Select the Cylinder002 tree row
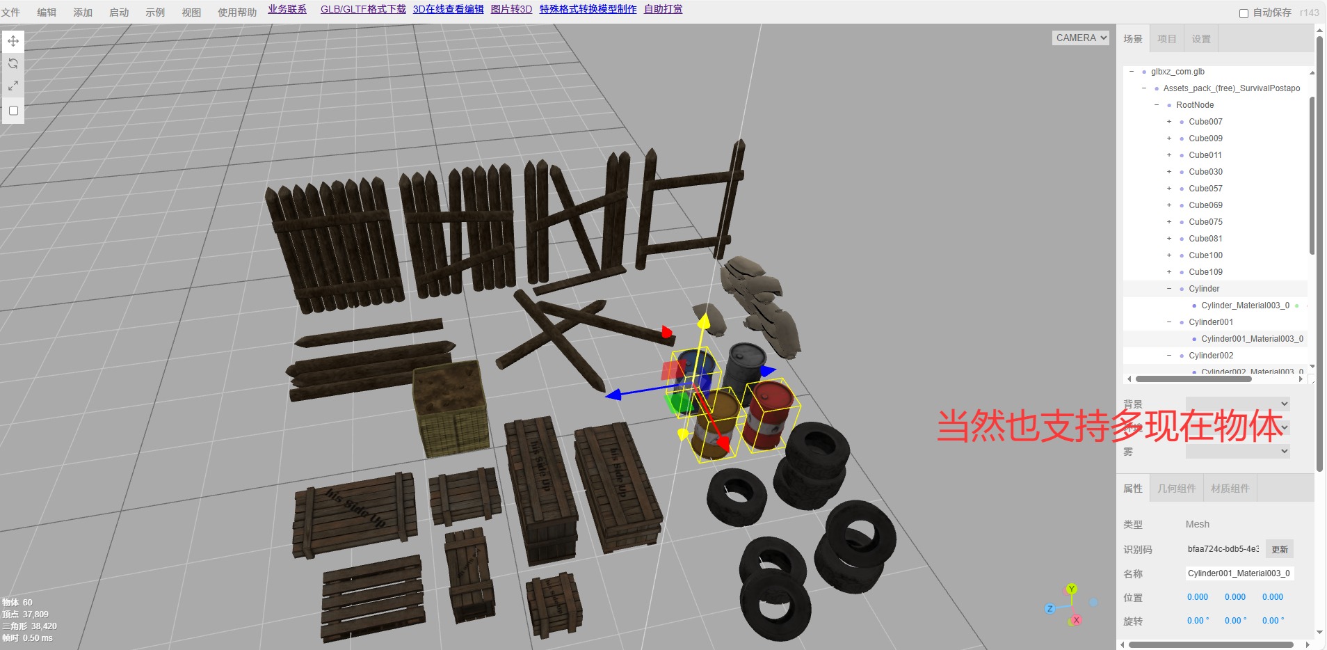 pyautogui.click(x=1216, y=356)
